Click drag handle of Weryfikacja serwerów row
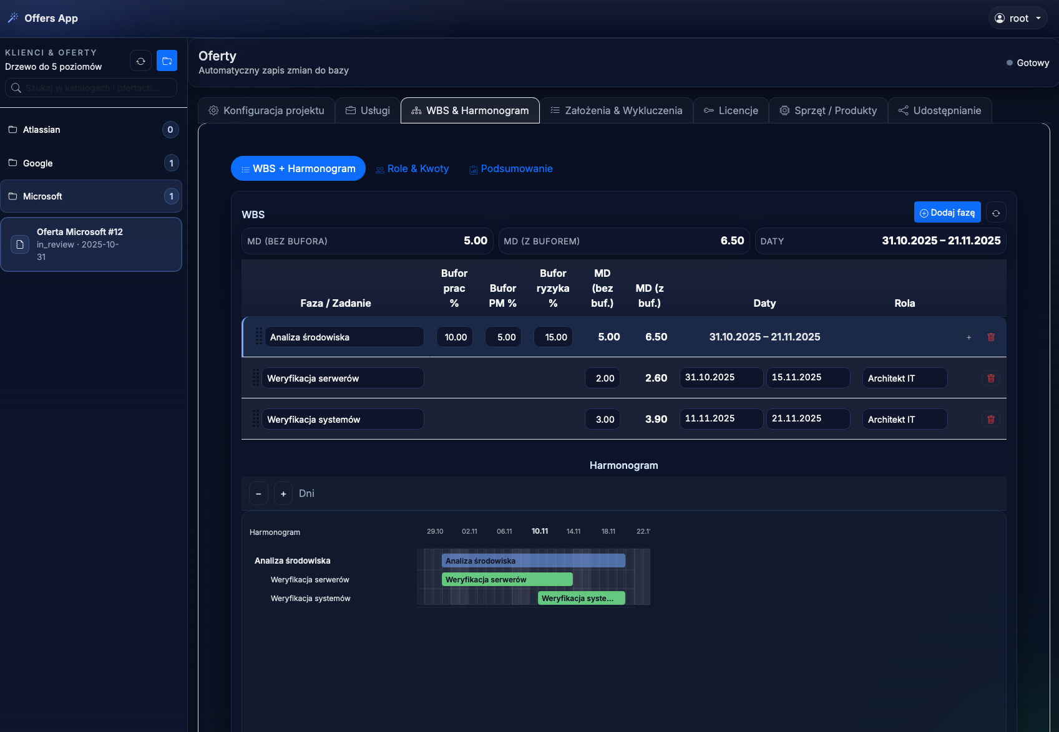The image size is (1059, 732). pos(256,378)
